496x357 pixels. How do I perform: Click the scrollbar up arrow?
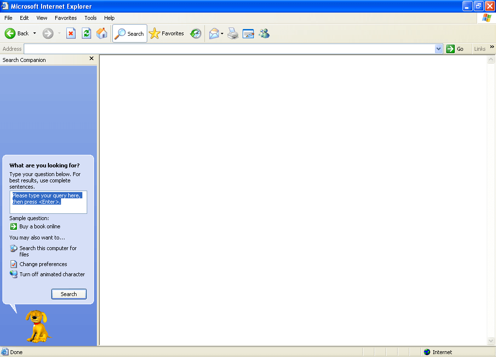(491, 59)
